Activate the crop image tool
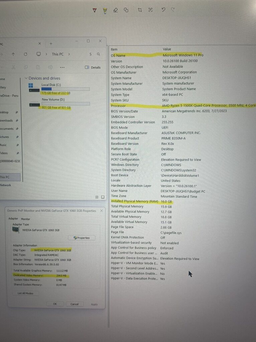The height and width of the screenshot is (342, 256). click(140, 10)
